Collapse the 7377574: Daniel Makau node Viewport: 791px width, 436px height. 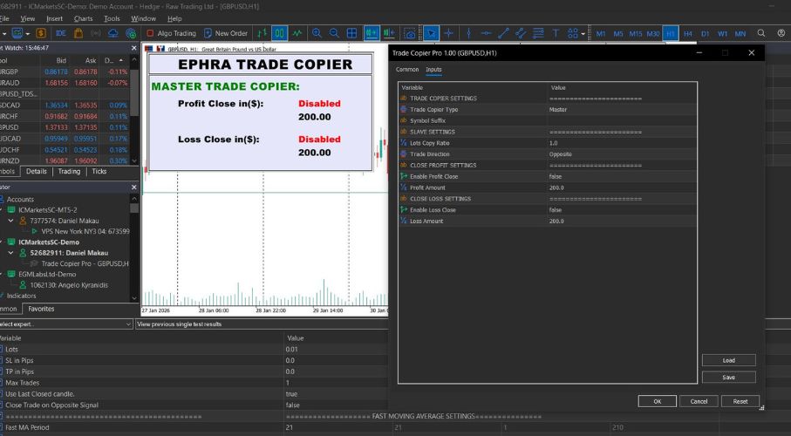click(11, 221)
